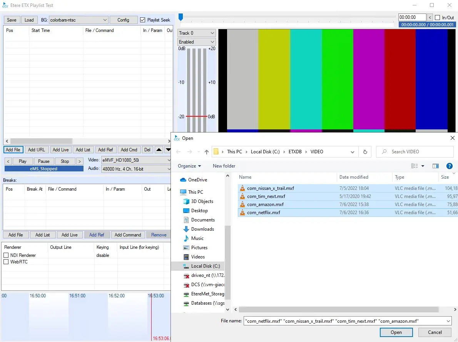The width and height of the screenshot is (458, 342).
Task: Click the move item down arrow button
Action: (168, 150)
